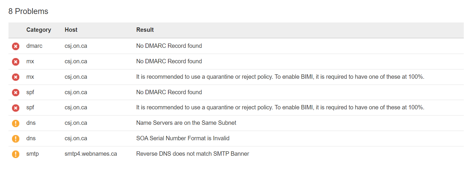The image size is (464, 170).
Task: Click the No DMARC Record found result in the dmarc row
Action: (x=169, y=46)
